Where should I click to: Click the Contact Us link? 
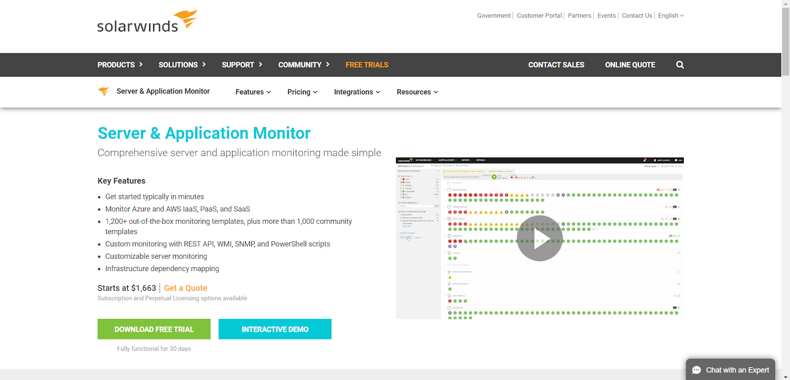point(637,16)
